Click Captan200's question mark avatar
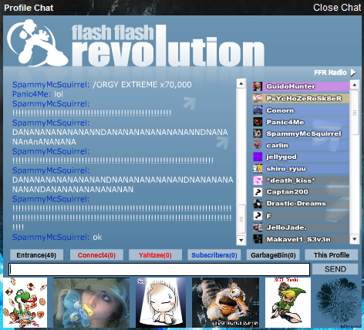This screenshot has height=330, width=364. tap(258, 192)
